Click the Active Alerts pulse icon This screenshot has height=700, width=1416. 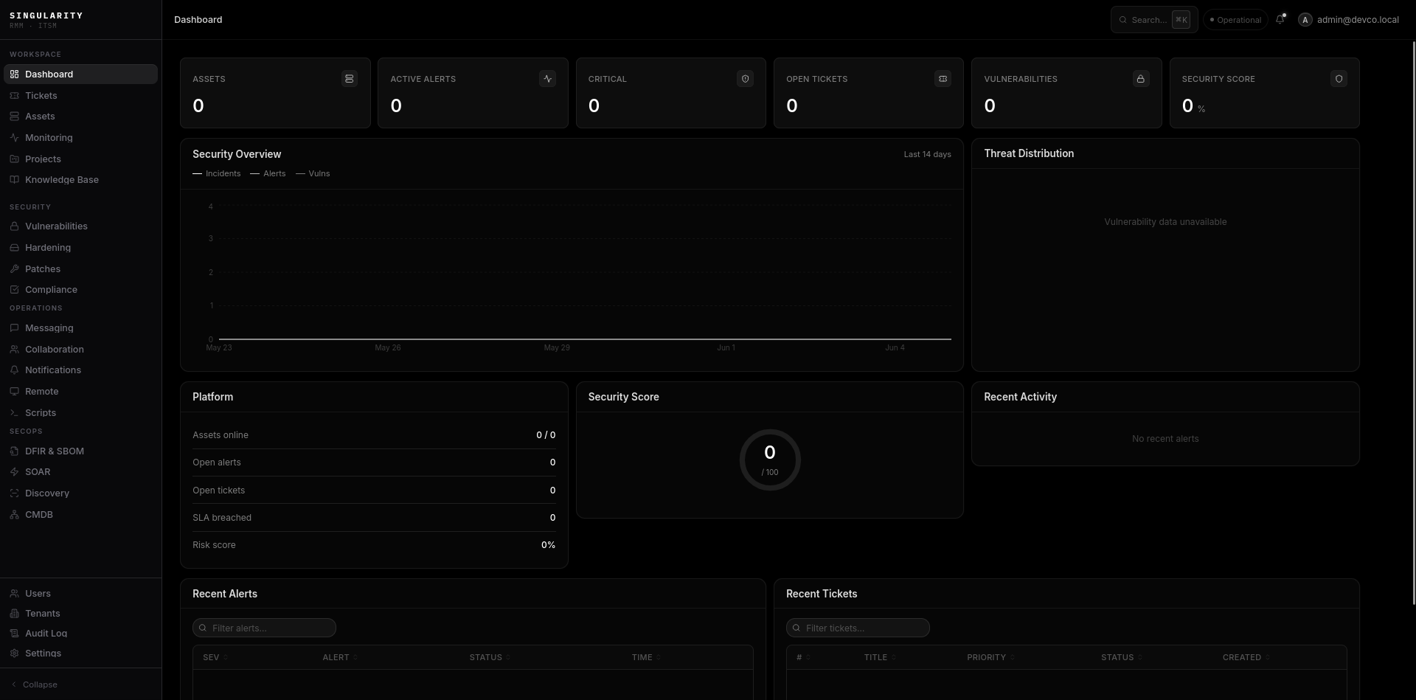coord(547,79)
